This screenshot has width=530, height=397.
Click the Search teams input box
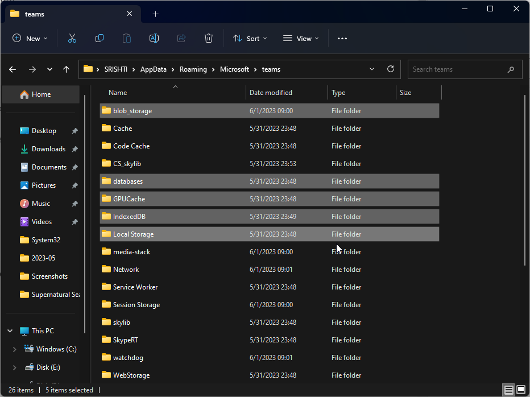coord(458,69)
